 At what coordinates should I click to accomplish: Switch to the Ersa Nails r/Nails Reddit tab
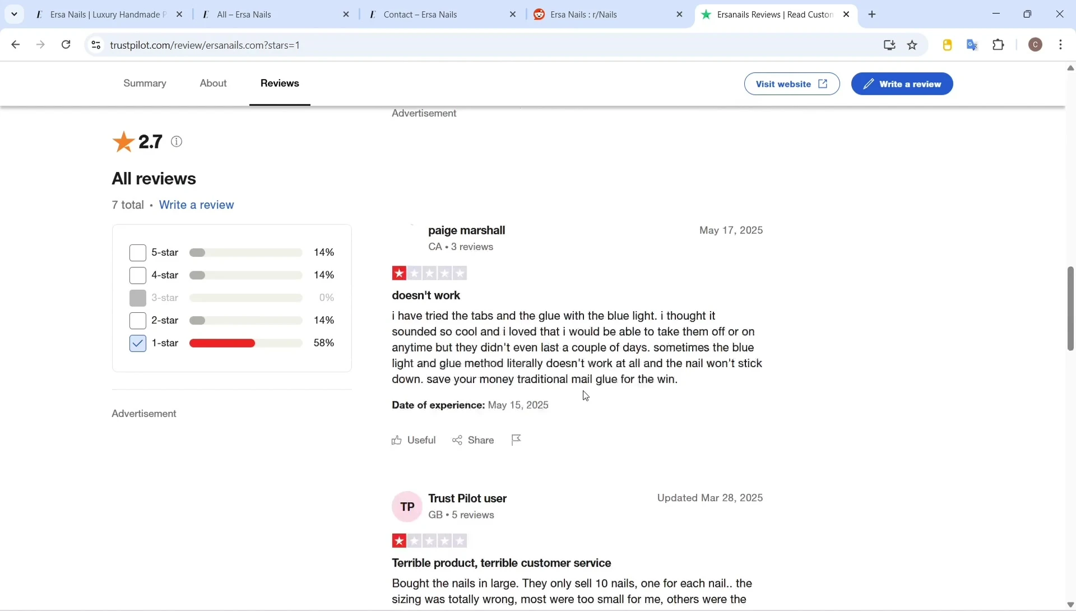point(608,15)
